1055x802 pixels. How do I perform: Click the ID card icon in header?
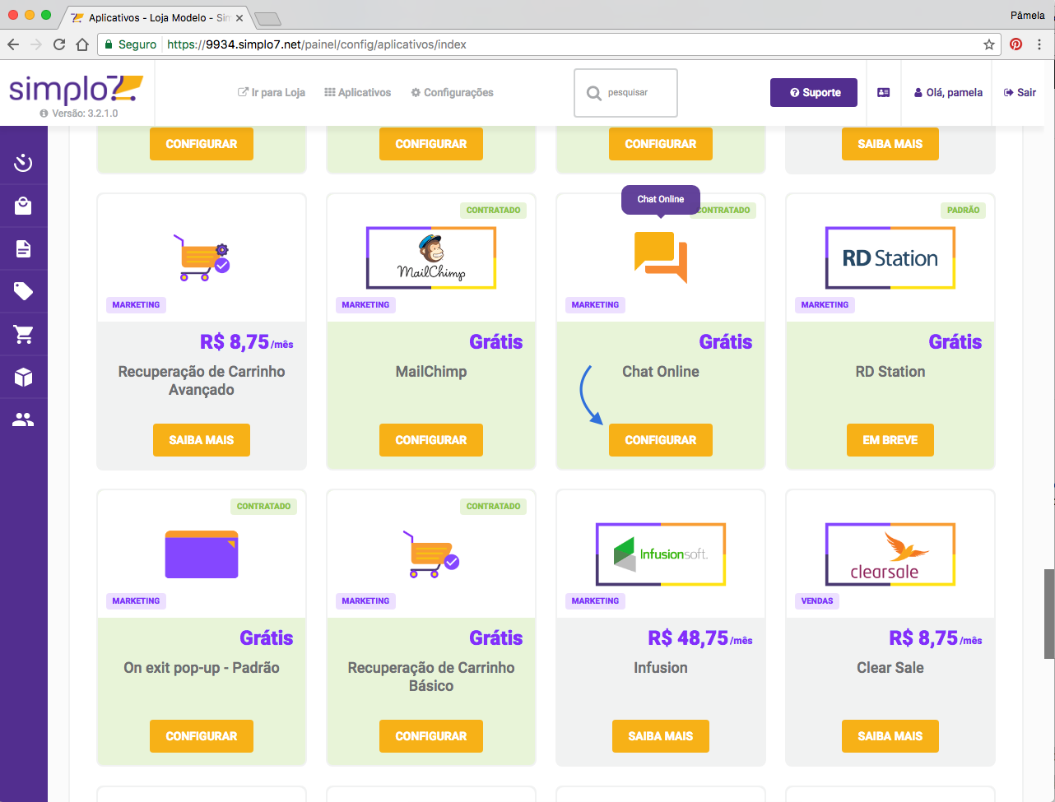pyautogui.click(x=883, y=92)
